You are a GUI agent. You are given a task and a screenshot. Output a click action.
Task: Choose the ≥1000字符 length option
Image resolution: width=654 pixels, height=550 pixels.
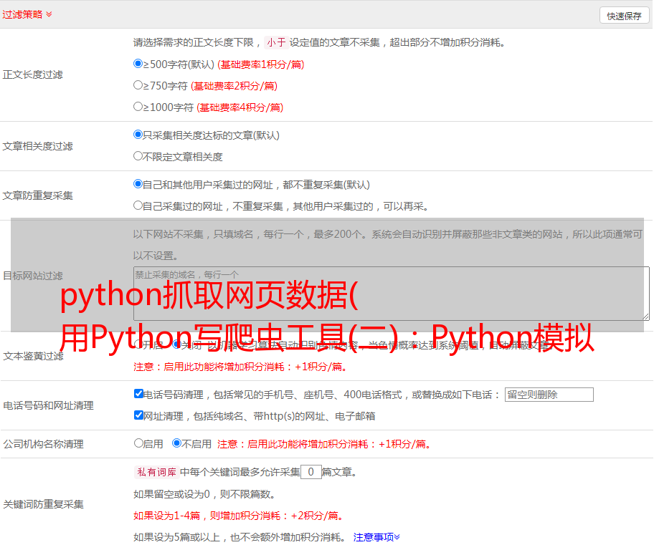click(138, 107)
